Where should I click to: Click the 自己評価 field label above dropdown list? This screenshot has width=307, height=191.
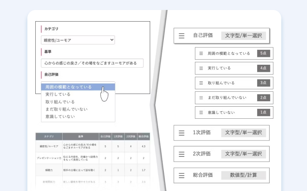51,74
